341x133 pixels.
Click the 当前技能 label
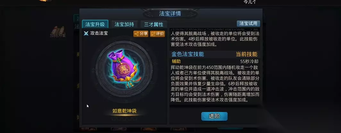point(247,54)
